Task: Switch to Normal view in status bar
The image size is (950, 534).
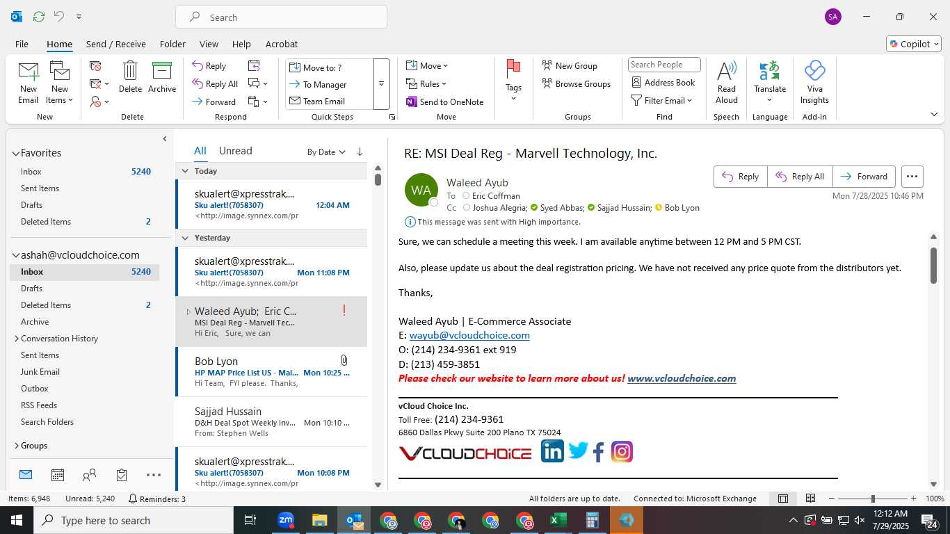Action: coord(783,499)
